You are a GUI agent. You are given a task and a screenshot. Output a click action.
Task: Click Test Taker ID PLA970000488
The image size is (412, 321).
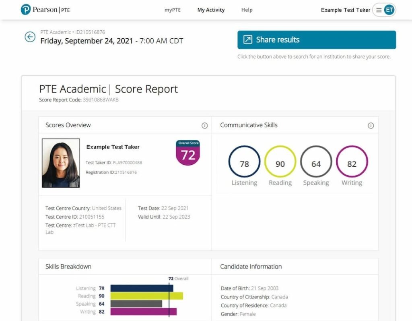click(114, 163)
